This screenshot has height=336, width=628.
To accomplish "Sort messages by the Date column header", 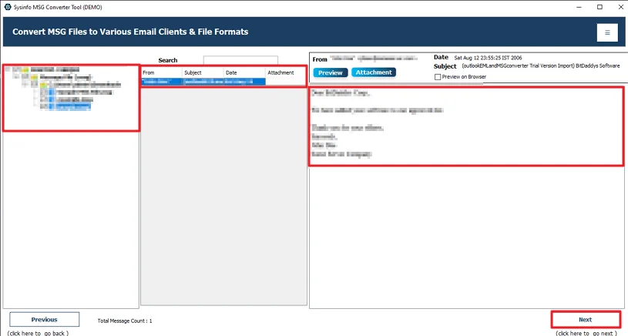I will [244, 72].
